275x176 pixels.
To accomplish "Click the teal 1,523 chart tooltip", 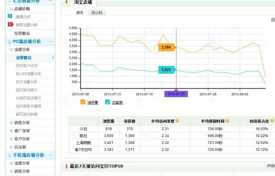I will 166,70.
